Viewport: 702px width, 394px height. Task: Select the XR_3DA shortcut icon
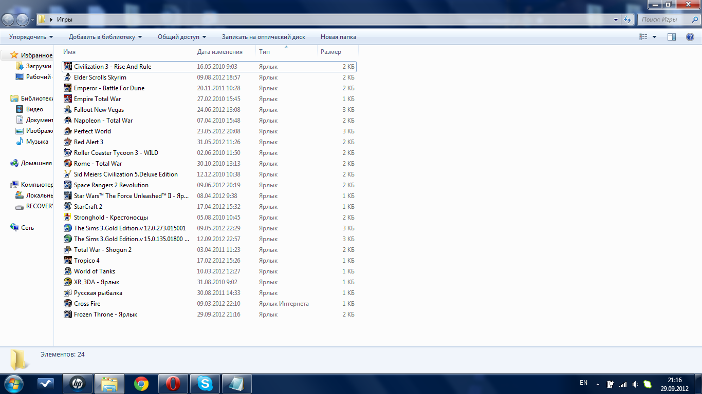(67, 282)
